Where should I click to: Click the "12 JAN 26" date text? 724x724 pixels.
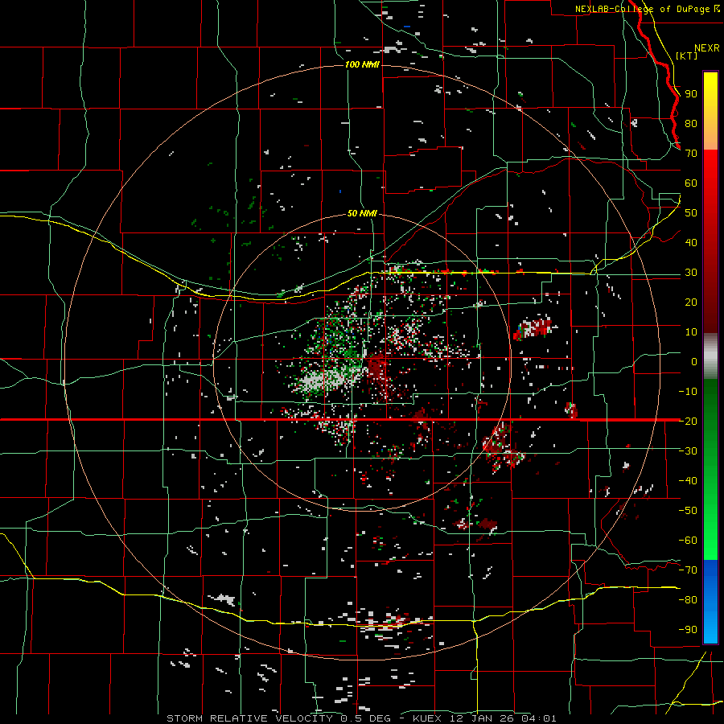483,718
